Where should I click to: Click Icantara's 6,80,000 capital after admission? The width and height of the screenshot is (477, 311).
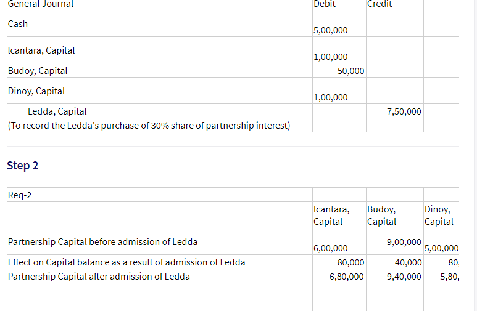346,277
